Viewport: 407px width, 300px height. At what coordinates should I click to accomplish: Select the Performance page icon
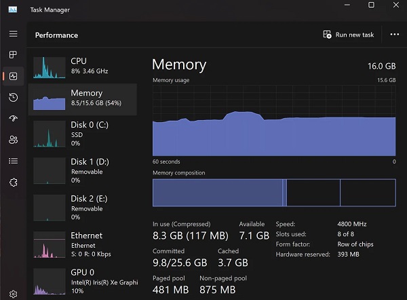click(x=13, y=76)
